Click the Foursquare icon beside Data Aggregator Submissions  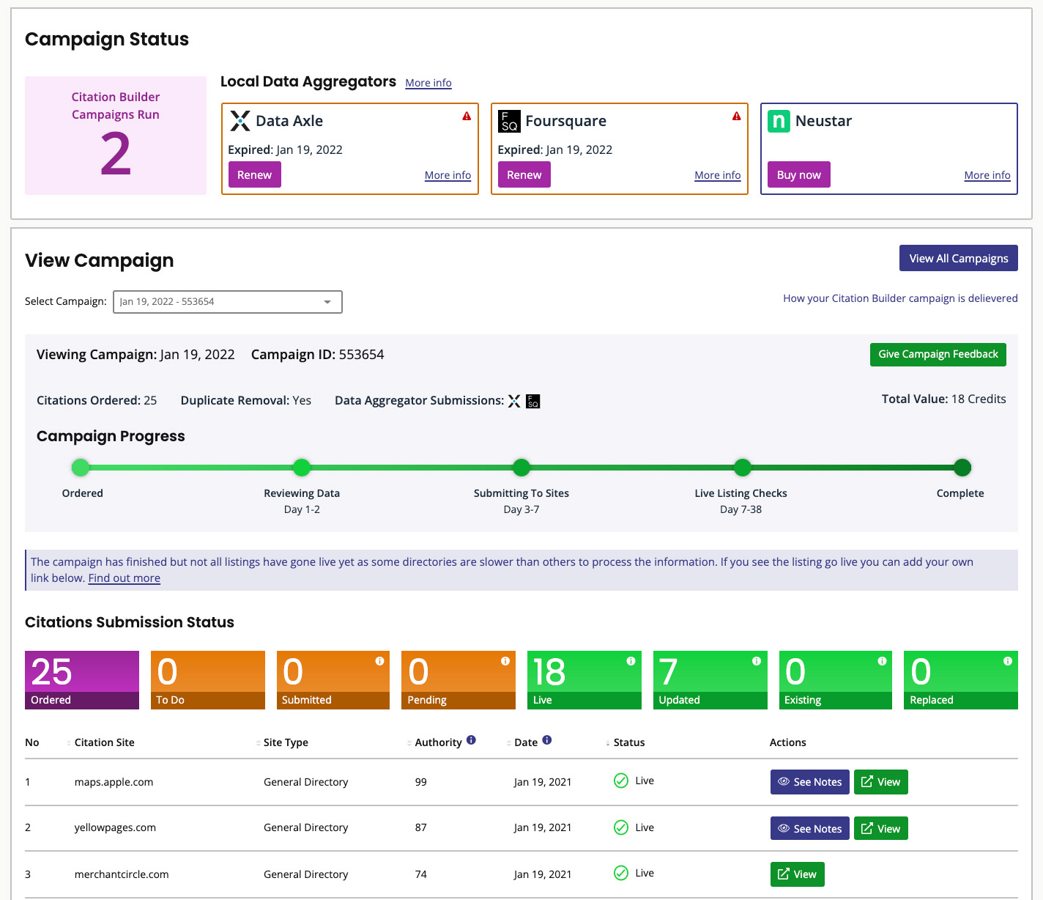click(x=533, y=401)
